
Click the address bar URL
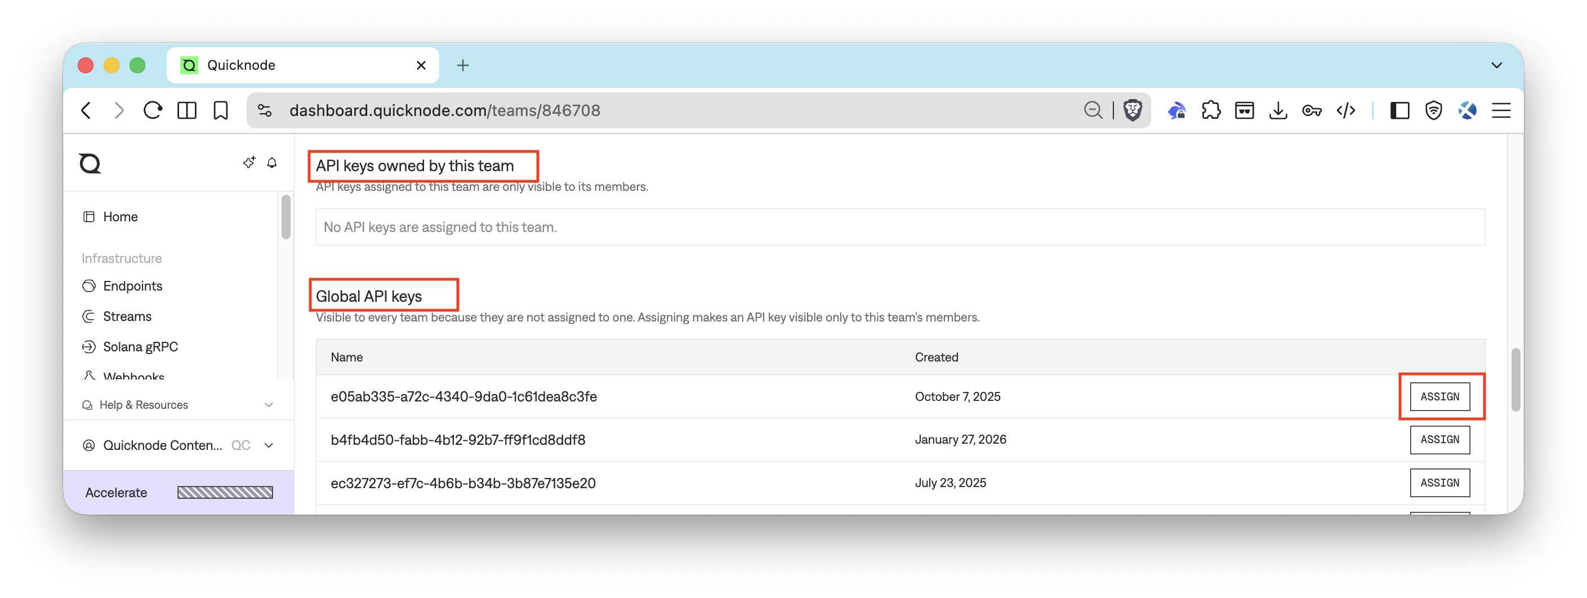(x=445, y=110)
